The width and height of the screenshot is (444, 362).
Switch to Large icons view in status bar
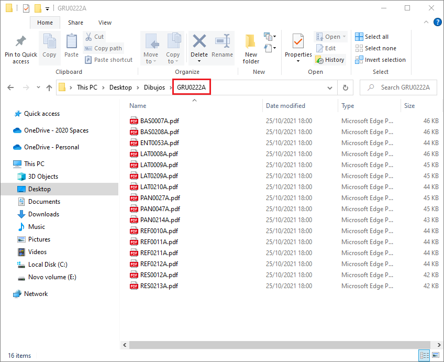(x=436, y=355)
